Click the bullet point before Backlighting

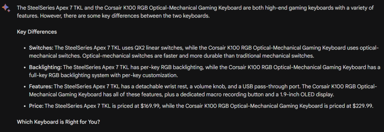click(25, 67)
